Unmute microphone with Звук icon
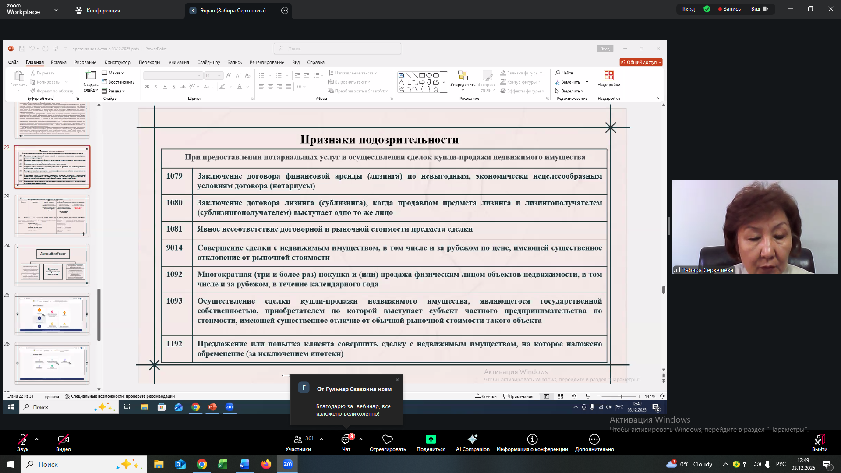Screen dimensions: 841x473 tap(22, 439)
